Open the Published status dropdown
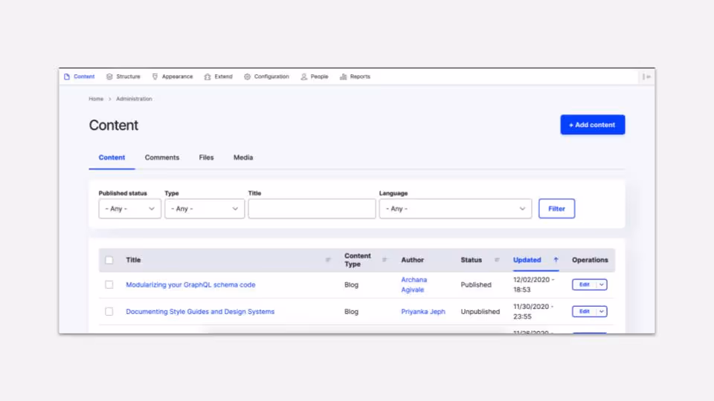The height and width of the screenshot is (401, 714). coord(129,209)
